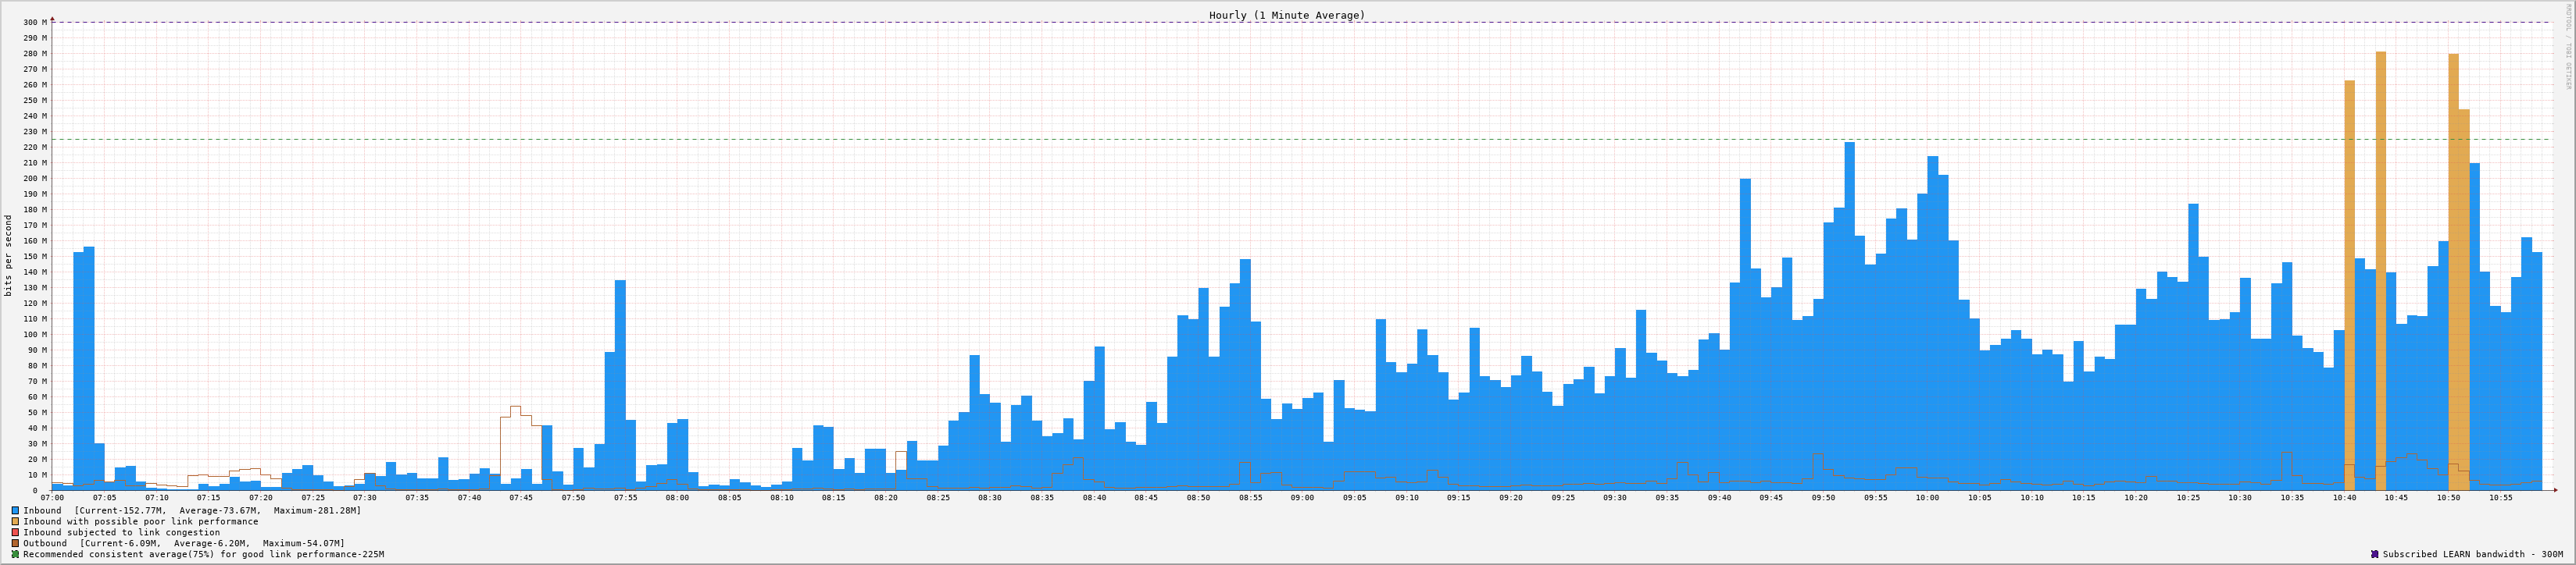Select the 07:00 time axis label
This screenshot has width=2576, height=565.
pyautogui.click(x=52, y=497)
